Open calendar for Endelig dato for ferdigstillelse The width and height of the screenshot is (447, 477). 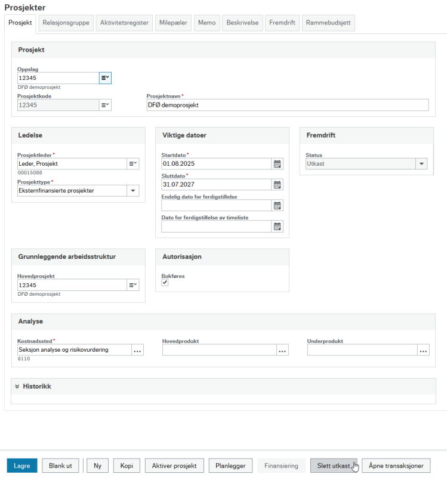(277, 206)
